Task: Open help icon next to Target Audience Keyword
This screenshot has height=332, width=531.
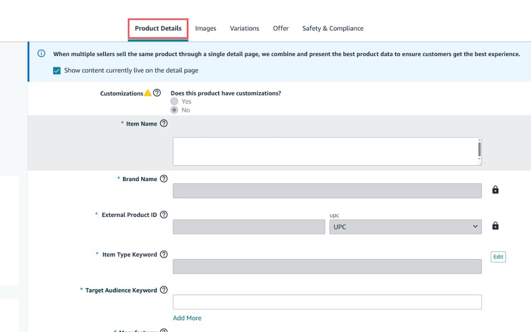Action: 164,290
